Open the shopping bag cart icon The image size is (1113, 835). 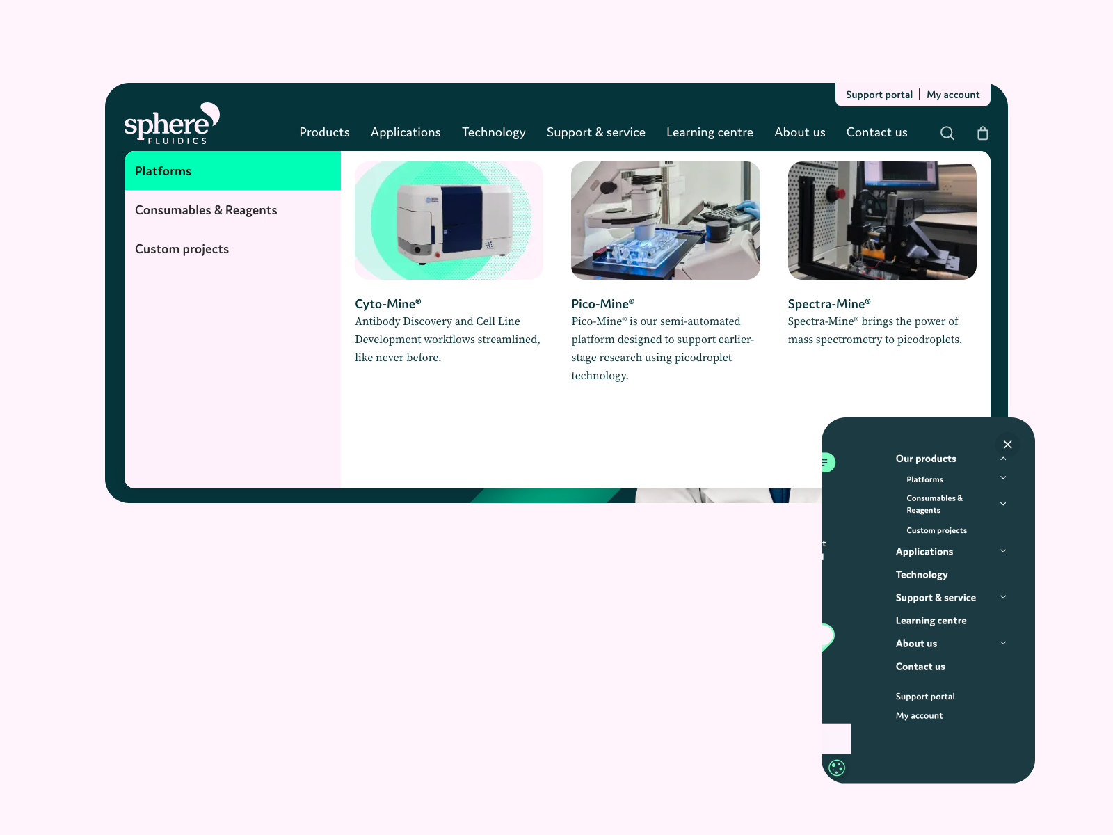tap(982, 133)
